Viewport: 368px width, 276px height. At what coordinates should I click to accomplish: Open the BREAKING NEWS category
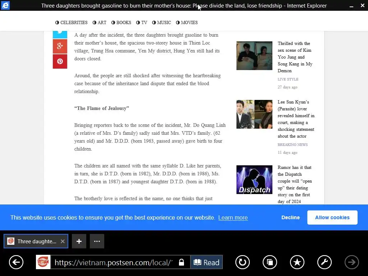click(x=293, y=145)
